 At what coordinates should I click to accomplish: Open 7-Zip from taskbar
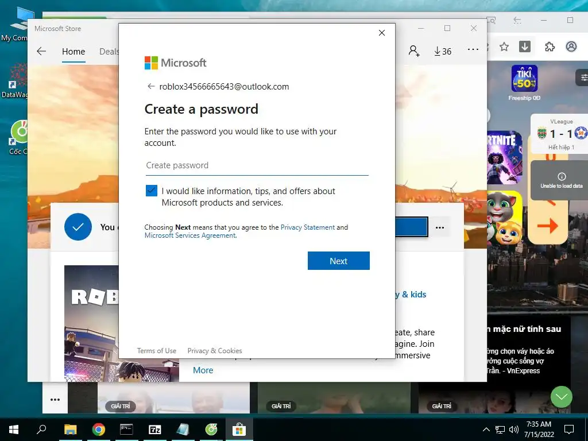[155, 430]
